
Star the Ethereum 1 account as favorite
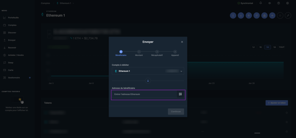click(280, 16)
